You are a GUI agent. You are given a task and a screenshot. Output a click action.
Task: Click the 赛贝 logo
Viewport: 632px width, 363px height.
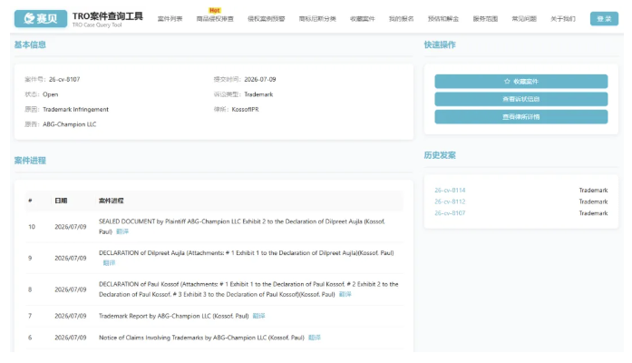[41, 18]
